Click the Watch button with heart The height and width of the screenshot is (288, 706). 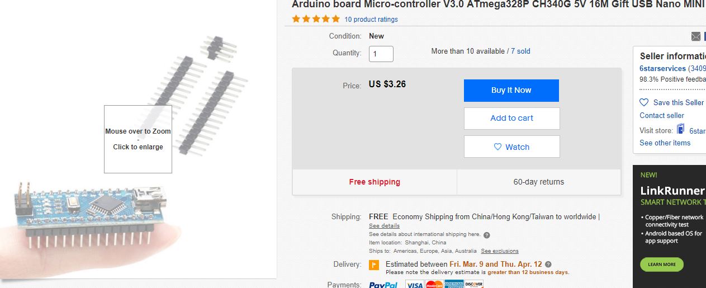511,147
